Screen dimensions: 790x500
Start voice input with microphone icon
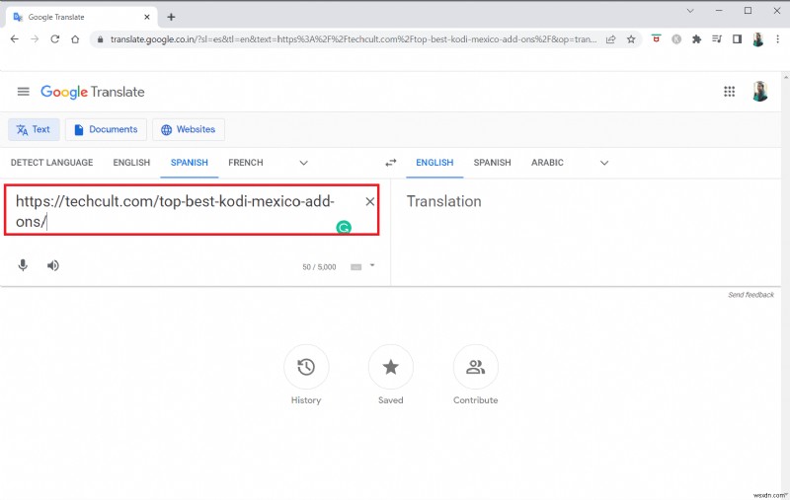click(x=23, y=265)
